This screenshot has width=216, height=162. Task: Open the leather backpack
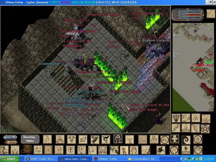point(27,149)
